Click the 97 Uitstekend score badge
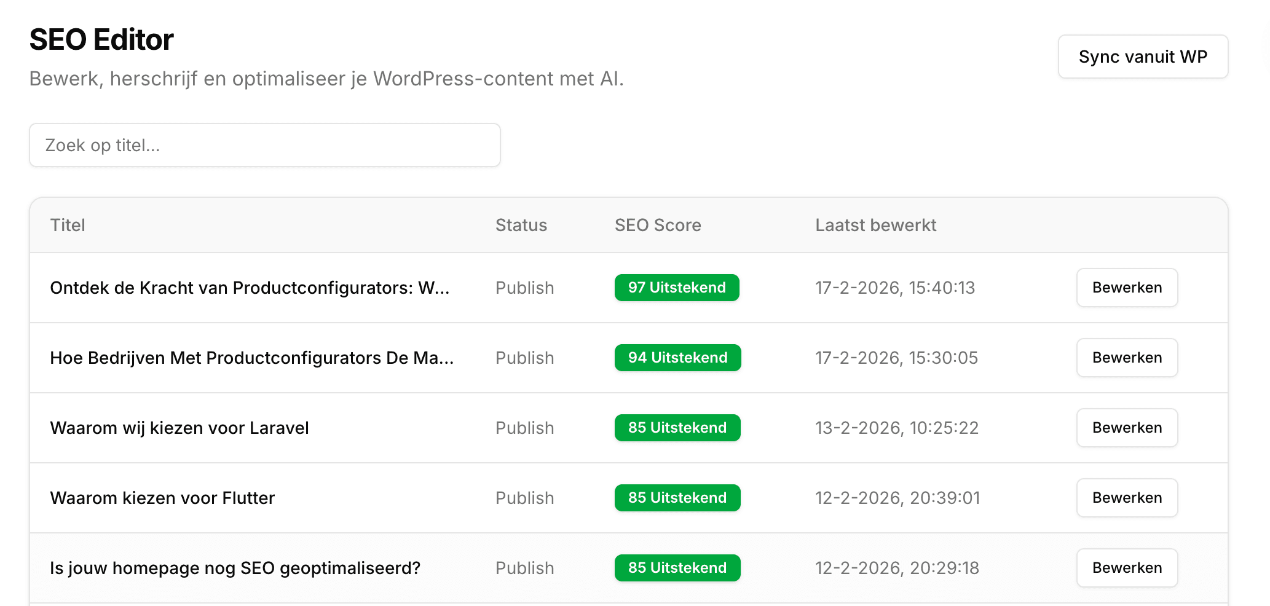The width and height of the screenshot is (1270, 606). [676, 288]
